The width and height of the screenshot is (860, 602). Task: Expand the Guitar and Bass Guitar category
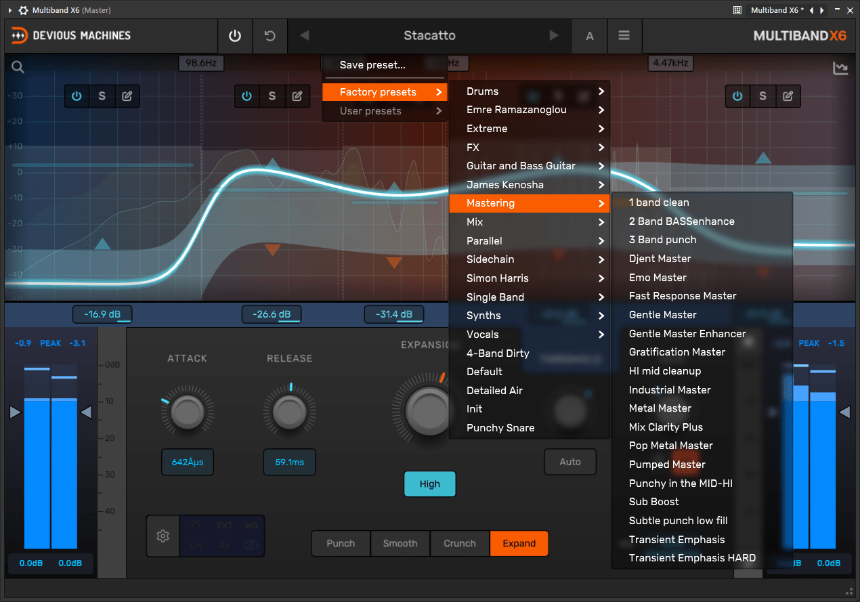click(530, 166)
